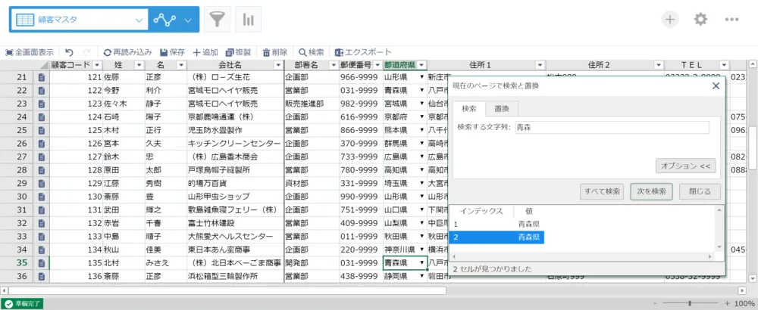Click 全画面表示 fullscreen toolbar item
The height and width of the screenshot is (310, 758).
point(30,52)
